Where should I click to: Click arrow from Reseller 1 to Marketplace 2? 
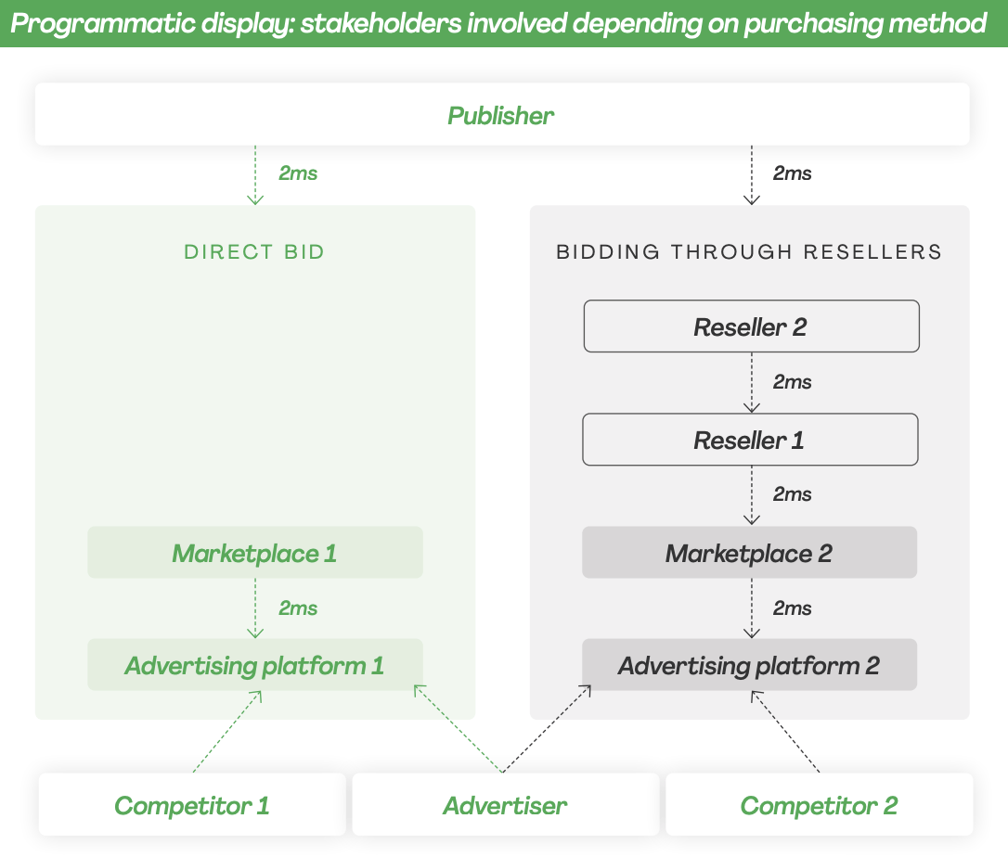point(752,495)
